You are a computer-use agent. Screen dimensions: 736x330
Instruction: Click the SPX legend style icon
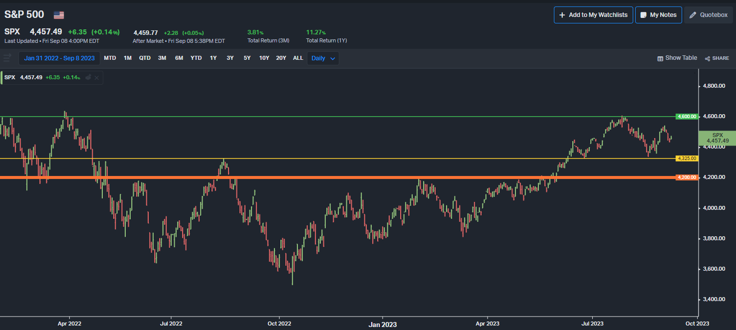click(88, 78)
